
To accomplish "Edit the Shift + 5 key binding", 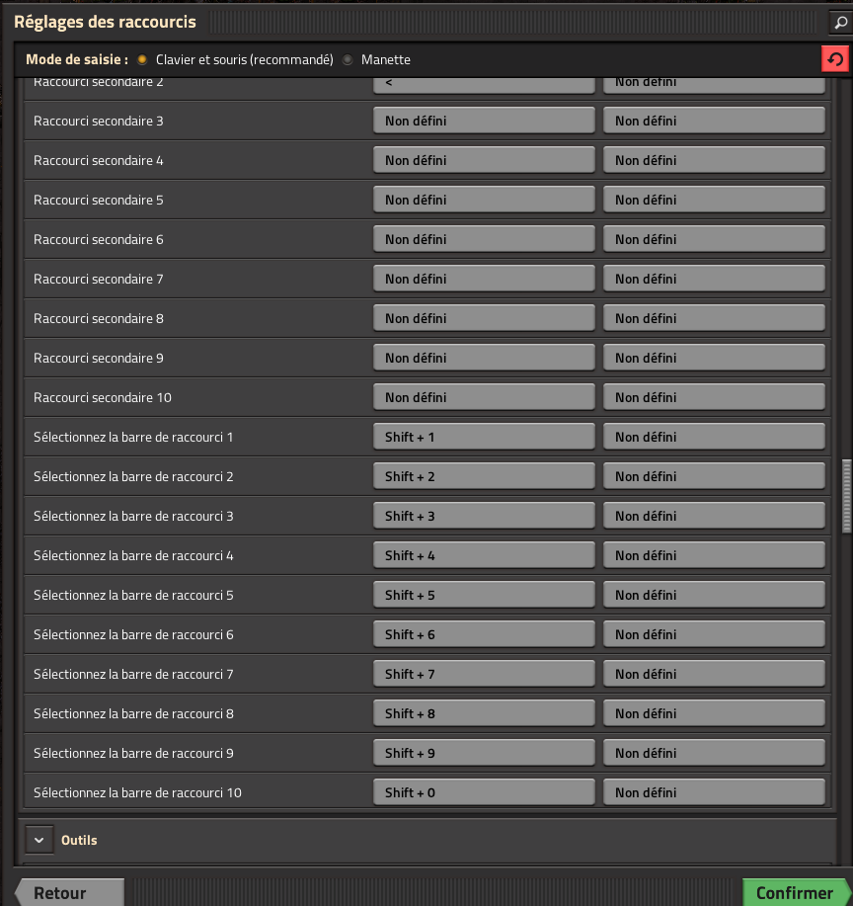I will [484, 595].
